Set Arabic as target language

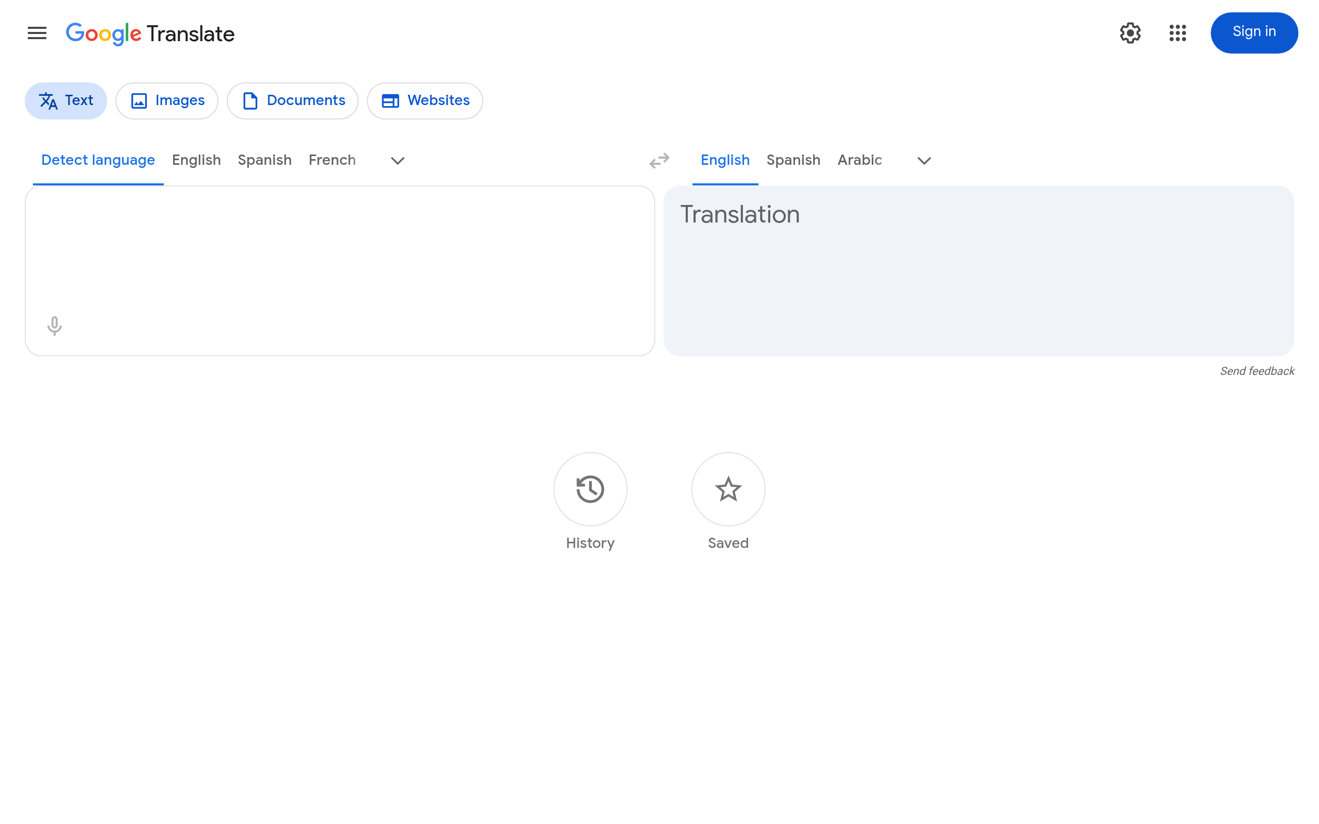coord(859,160)
